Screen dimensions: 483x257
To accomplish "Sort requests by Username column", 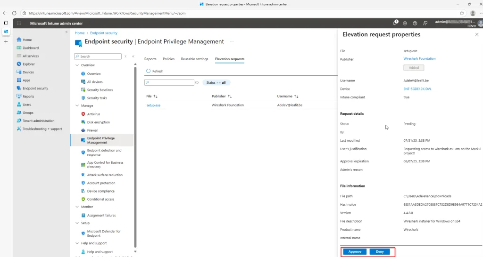I will (x=288, y=96).
